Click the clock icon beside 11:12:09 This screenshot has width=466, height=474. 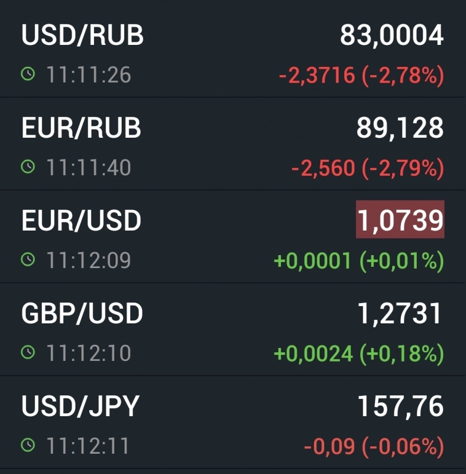pos(28,260)
